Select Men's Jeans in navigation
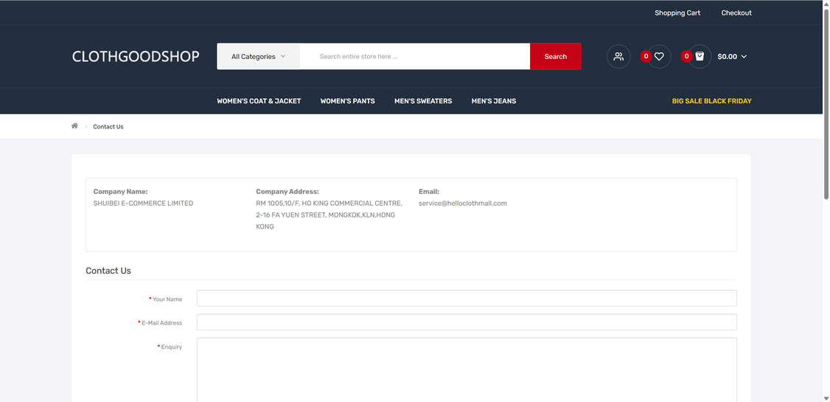 pos(493,101)
